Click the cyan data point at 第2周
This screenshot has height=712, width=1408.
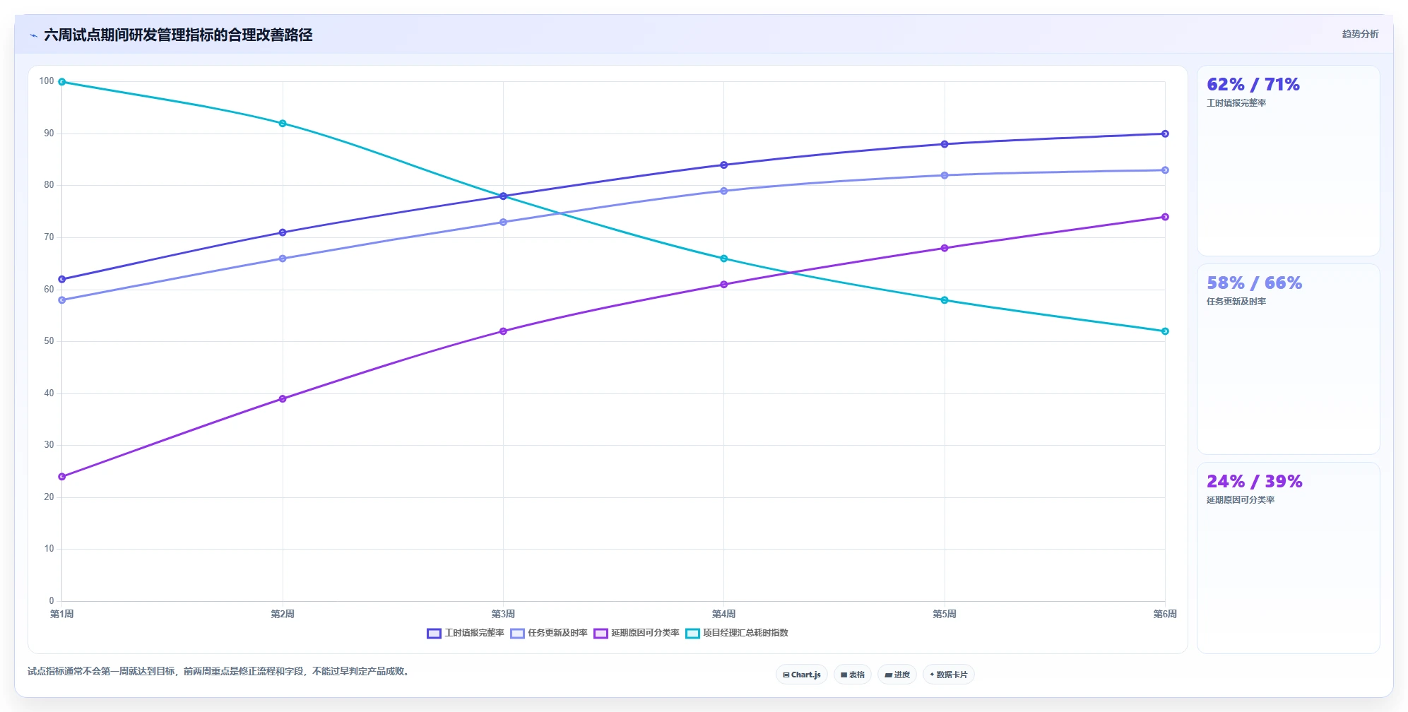pos(283,124)
